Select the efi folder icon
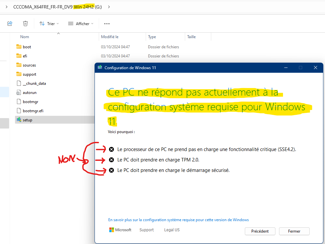 click(x=19, y=56)
